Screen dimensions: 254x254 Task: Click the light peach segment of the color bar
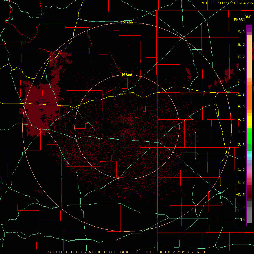click(249, 58)
